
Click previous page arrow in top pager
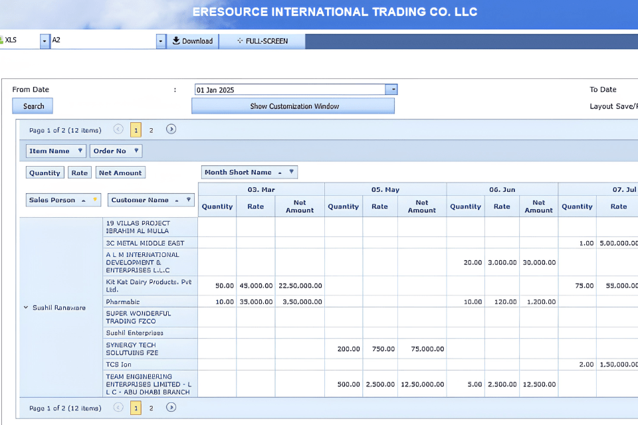pos(118,129)
